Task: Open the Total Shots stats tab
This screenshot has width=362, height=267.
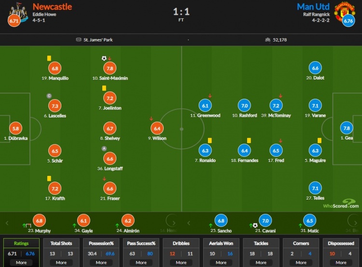Action: pos(61,243)
